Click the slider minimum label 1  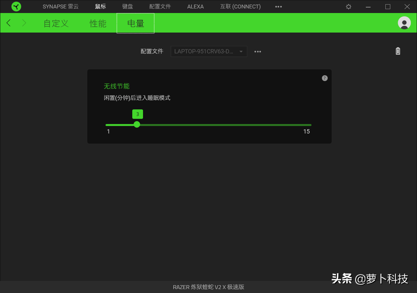[108, 132]
